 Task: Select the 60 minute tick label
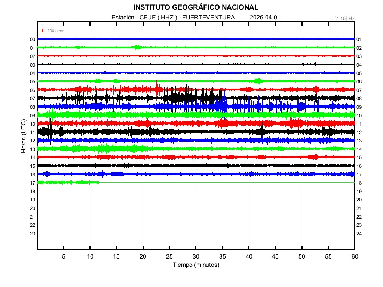(354, 256)
